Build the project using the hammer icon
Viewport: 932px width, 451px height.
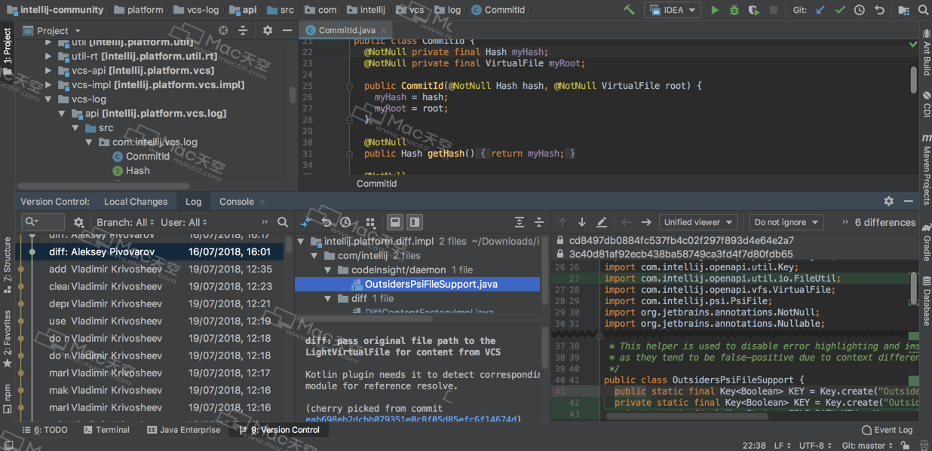click(x=630, y=10)
